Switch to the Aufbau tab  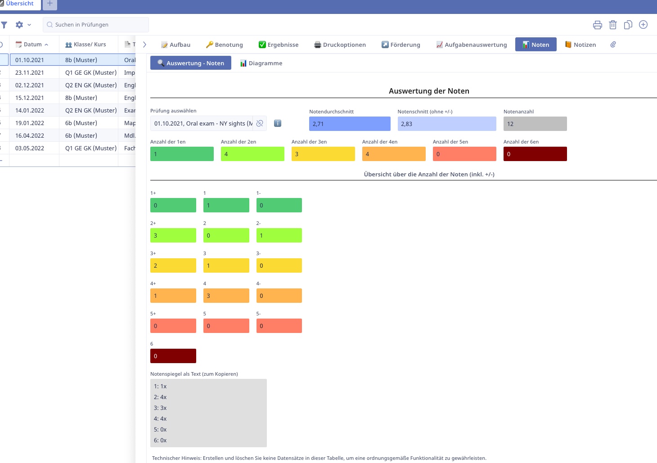[x=176, y=45]
